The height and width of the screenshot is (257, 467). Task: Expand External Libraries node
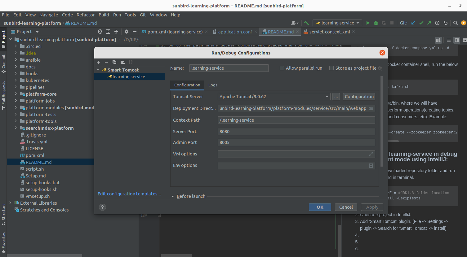pos(10,203)
